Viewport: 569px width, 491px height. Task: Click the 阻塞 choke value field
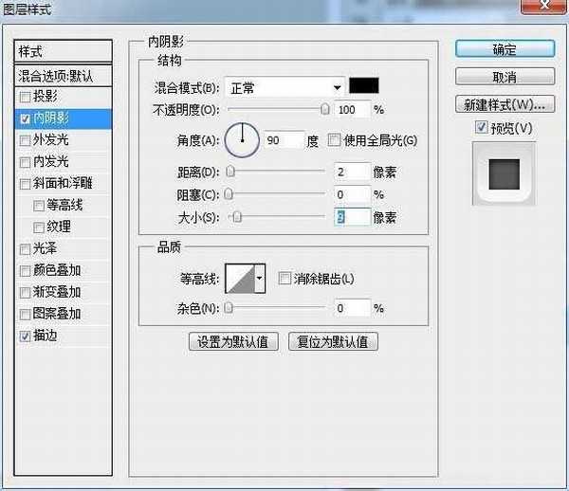coord(353,194)
